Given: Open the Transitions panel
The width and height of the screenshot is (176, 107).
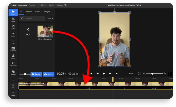Looking at the screenshot, I should (13, 64).
